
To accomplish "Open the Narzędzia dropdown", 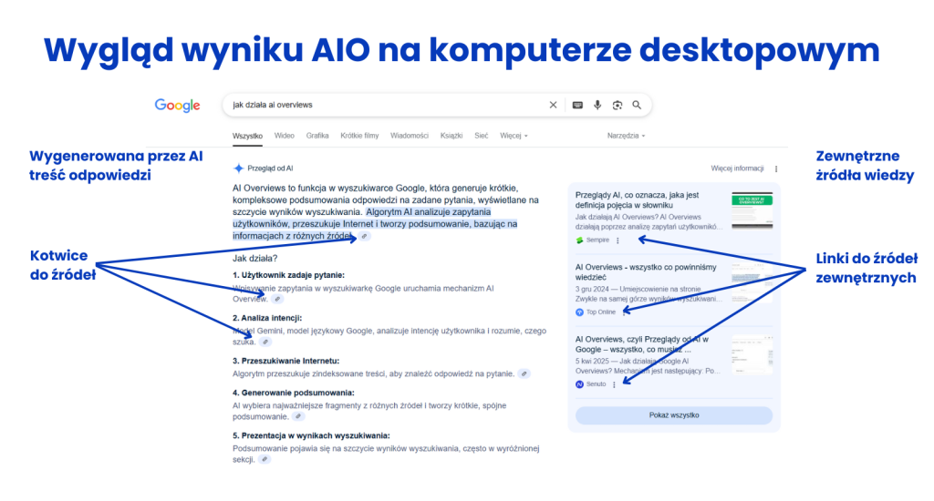I will pos(626,136).
